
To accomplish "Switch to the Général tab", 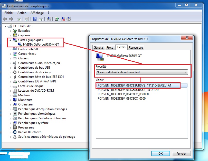I will [x=99, y=48].
